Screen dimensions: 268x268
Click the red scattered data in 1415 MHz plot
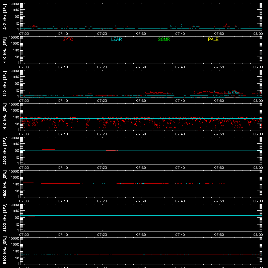(x=141, y=123)
